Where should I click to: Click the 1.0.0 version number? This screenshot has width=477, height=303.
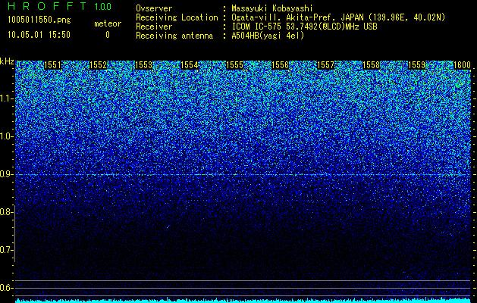tap(102, 7)
